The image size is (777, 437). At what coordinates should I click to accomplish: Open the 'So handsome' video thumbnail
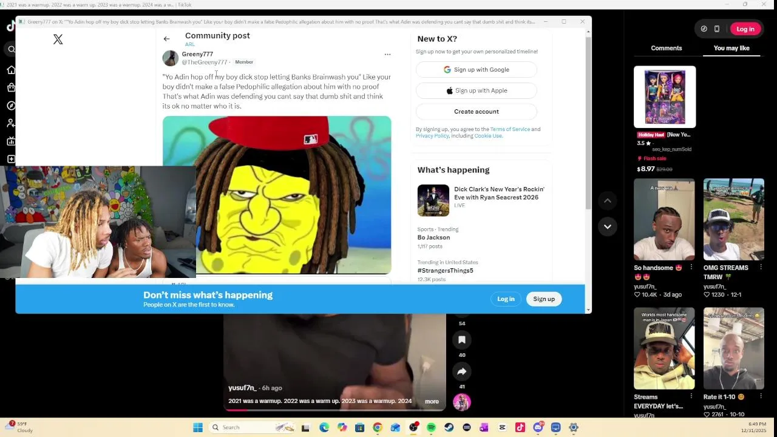tap(664, 220)
